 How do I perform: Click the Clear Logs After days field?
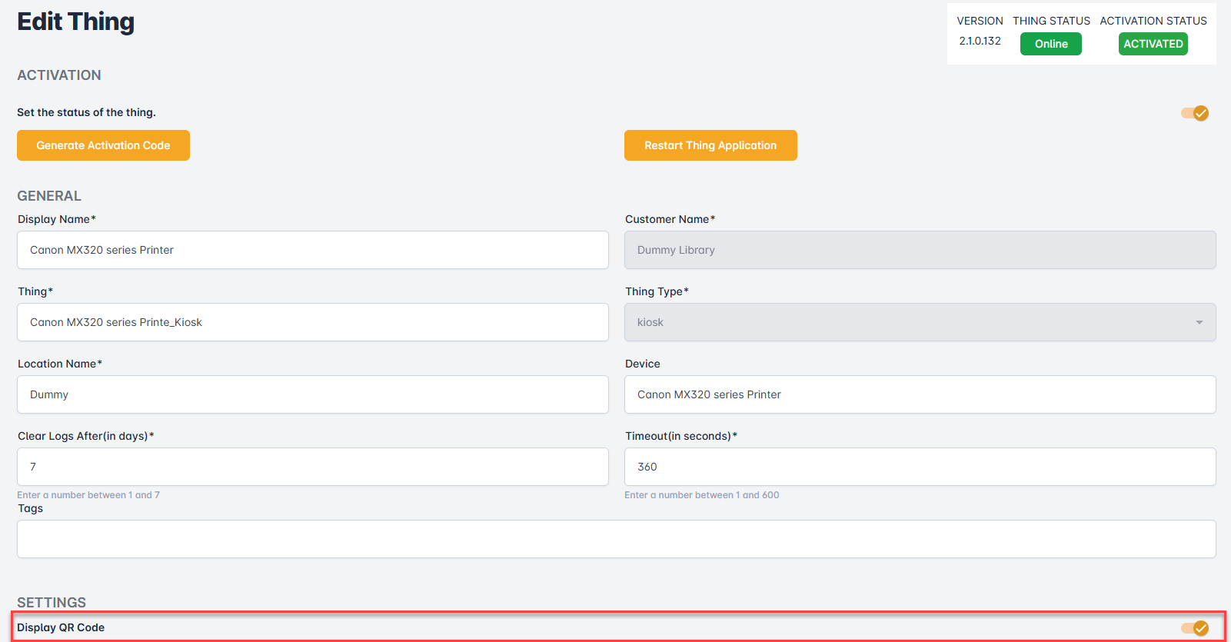[312, 467]
